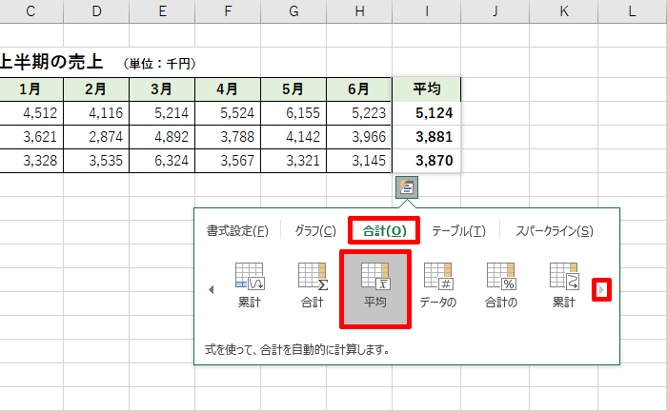Click the cell containing 4,512
667x411 pixels.
pos(30,113)
